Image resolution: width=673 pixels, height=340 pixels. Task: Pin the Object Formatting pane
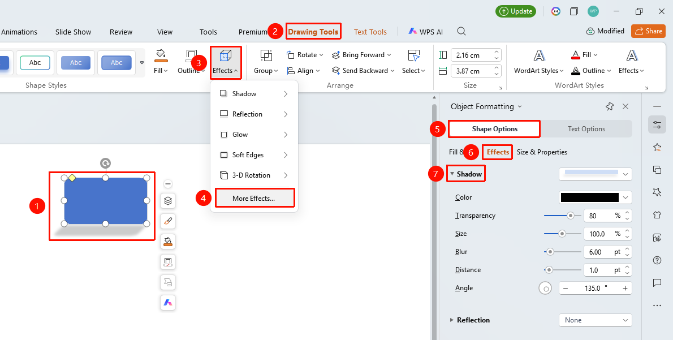[x=610, y=106]
